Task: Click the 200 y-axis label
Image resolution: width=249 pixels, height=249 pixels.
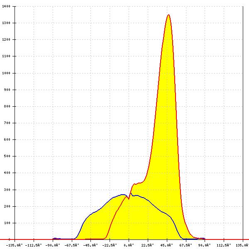Action: tap(7, 206)
